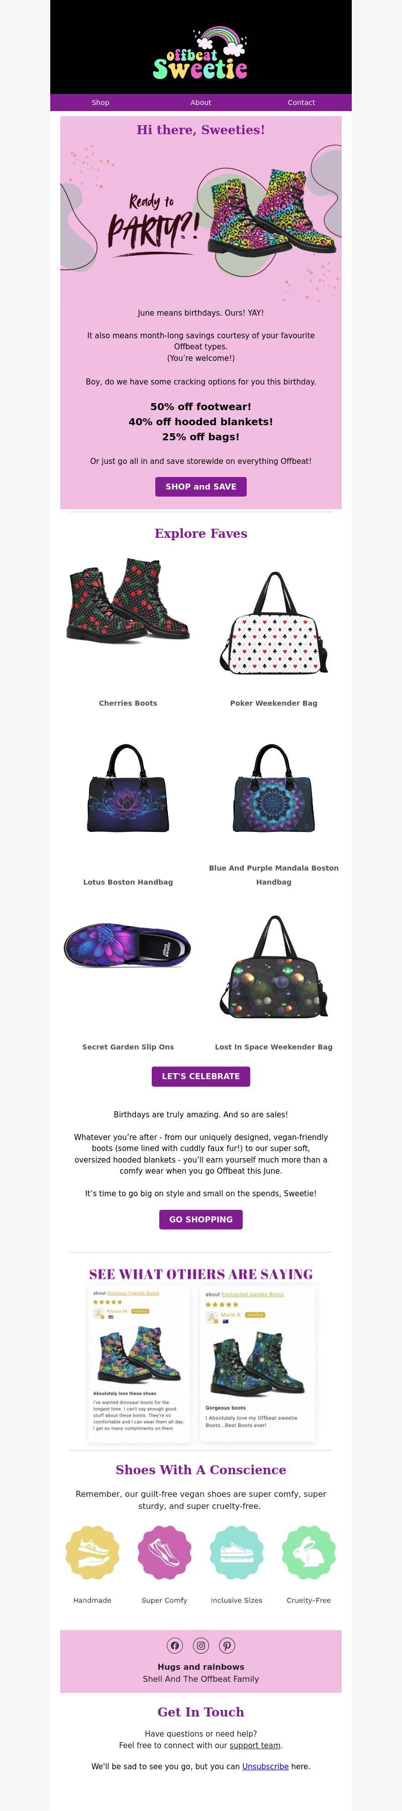Click the Offbeat Sweetie rainbow logo
Image resolution: width=402 pixels, height=1811 pixels.
(201, 53)
